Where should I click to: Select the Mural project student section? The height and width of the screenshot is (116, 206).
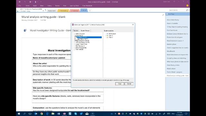pos(112,34)
